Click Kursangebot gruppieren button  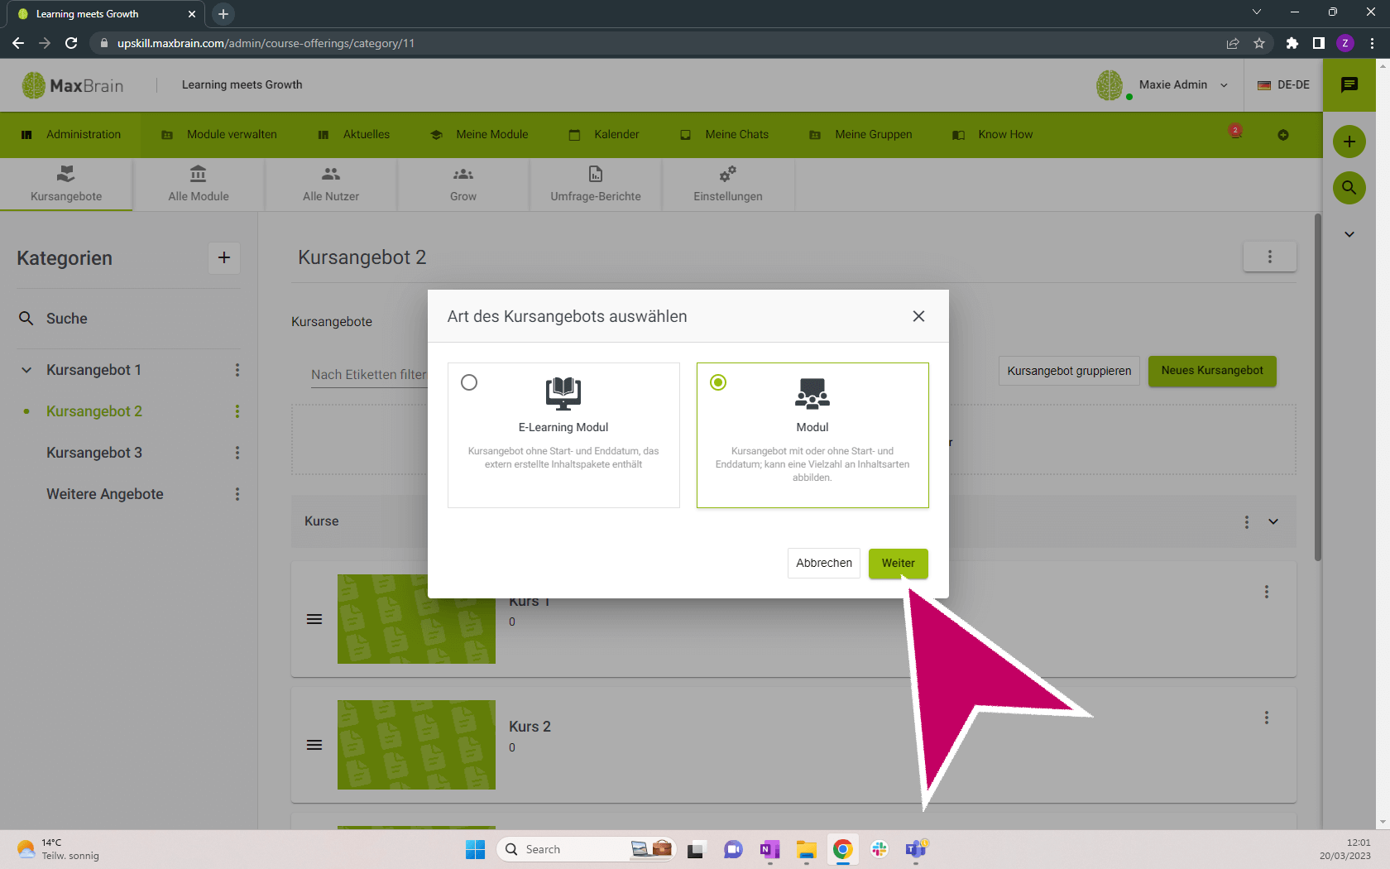tap(1069, 371)
